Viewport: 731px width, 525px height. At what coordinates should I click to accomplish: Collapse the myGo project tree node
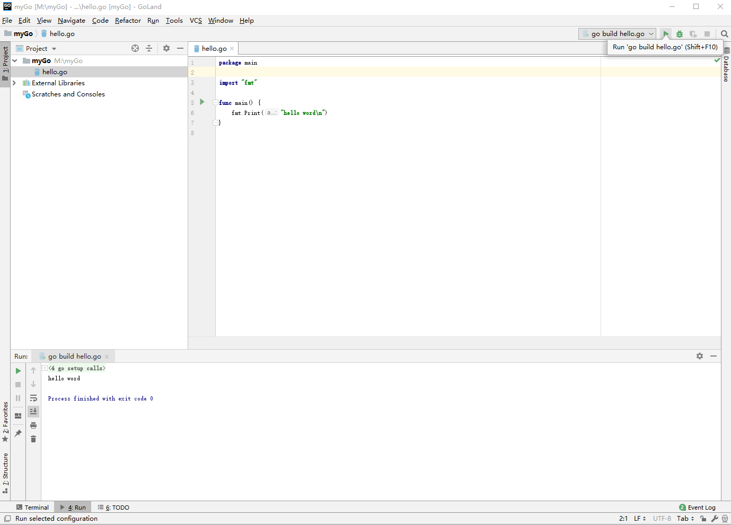[x=15, y=61]
